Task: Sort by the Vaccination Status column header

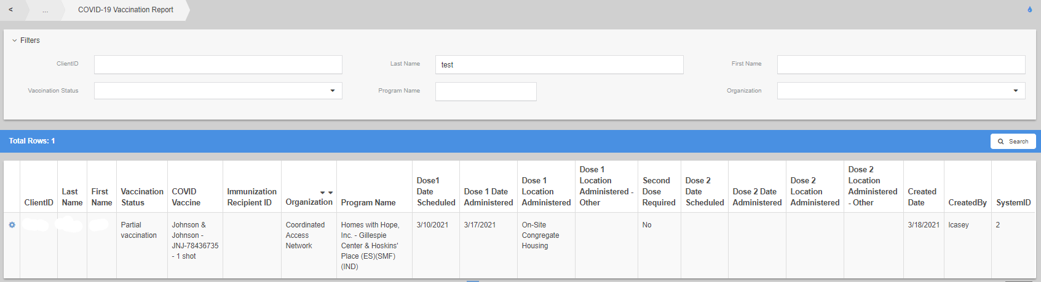Action: click(x=142, y=197)
